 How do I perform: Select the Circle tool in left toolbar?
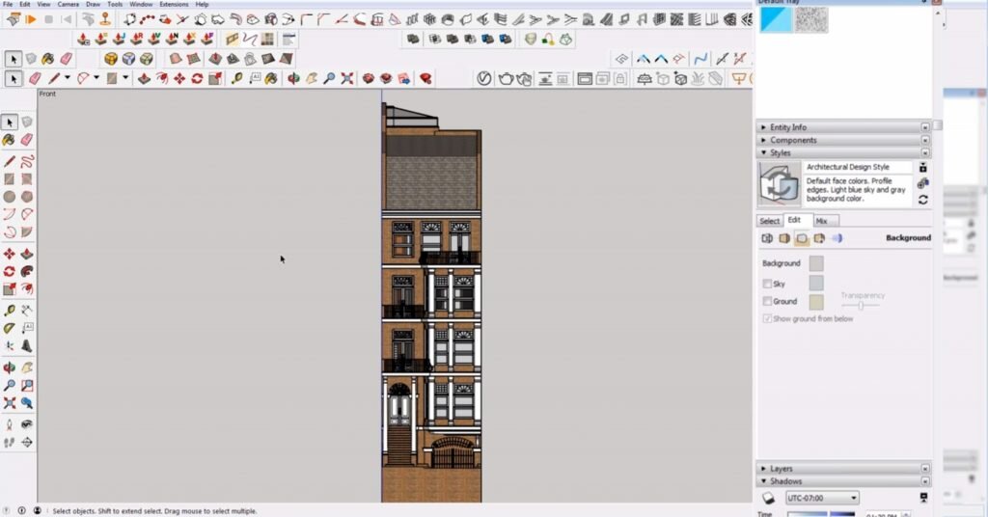10,197
